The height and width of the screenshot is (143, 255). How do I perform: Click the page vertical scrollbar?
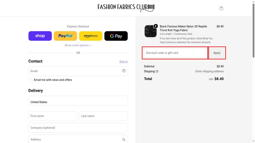(253, 31)
